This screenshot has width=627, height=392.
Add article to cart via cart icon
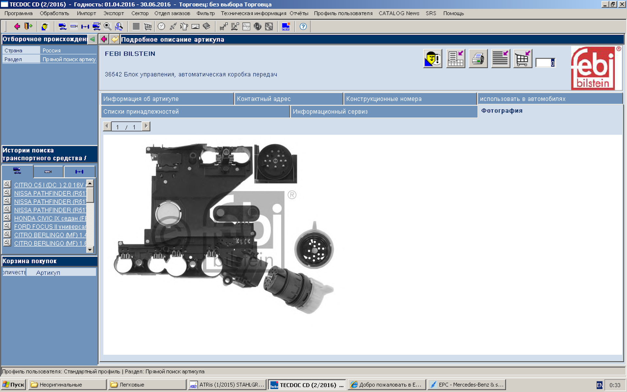(x=523, y=59)
